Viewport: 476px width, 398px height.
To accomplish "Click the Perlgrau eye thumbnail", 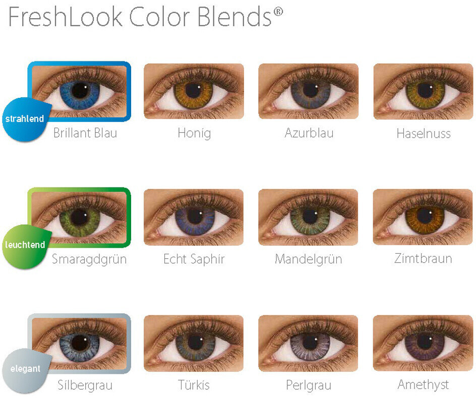I will tap(308, 343).
